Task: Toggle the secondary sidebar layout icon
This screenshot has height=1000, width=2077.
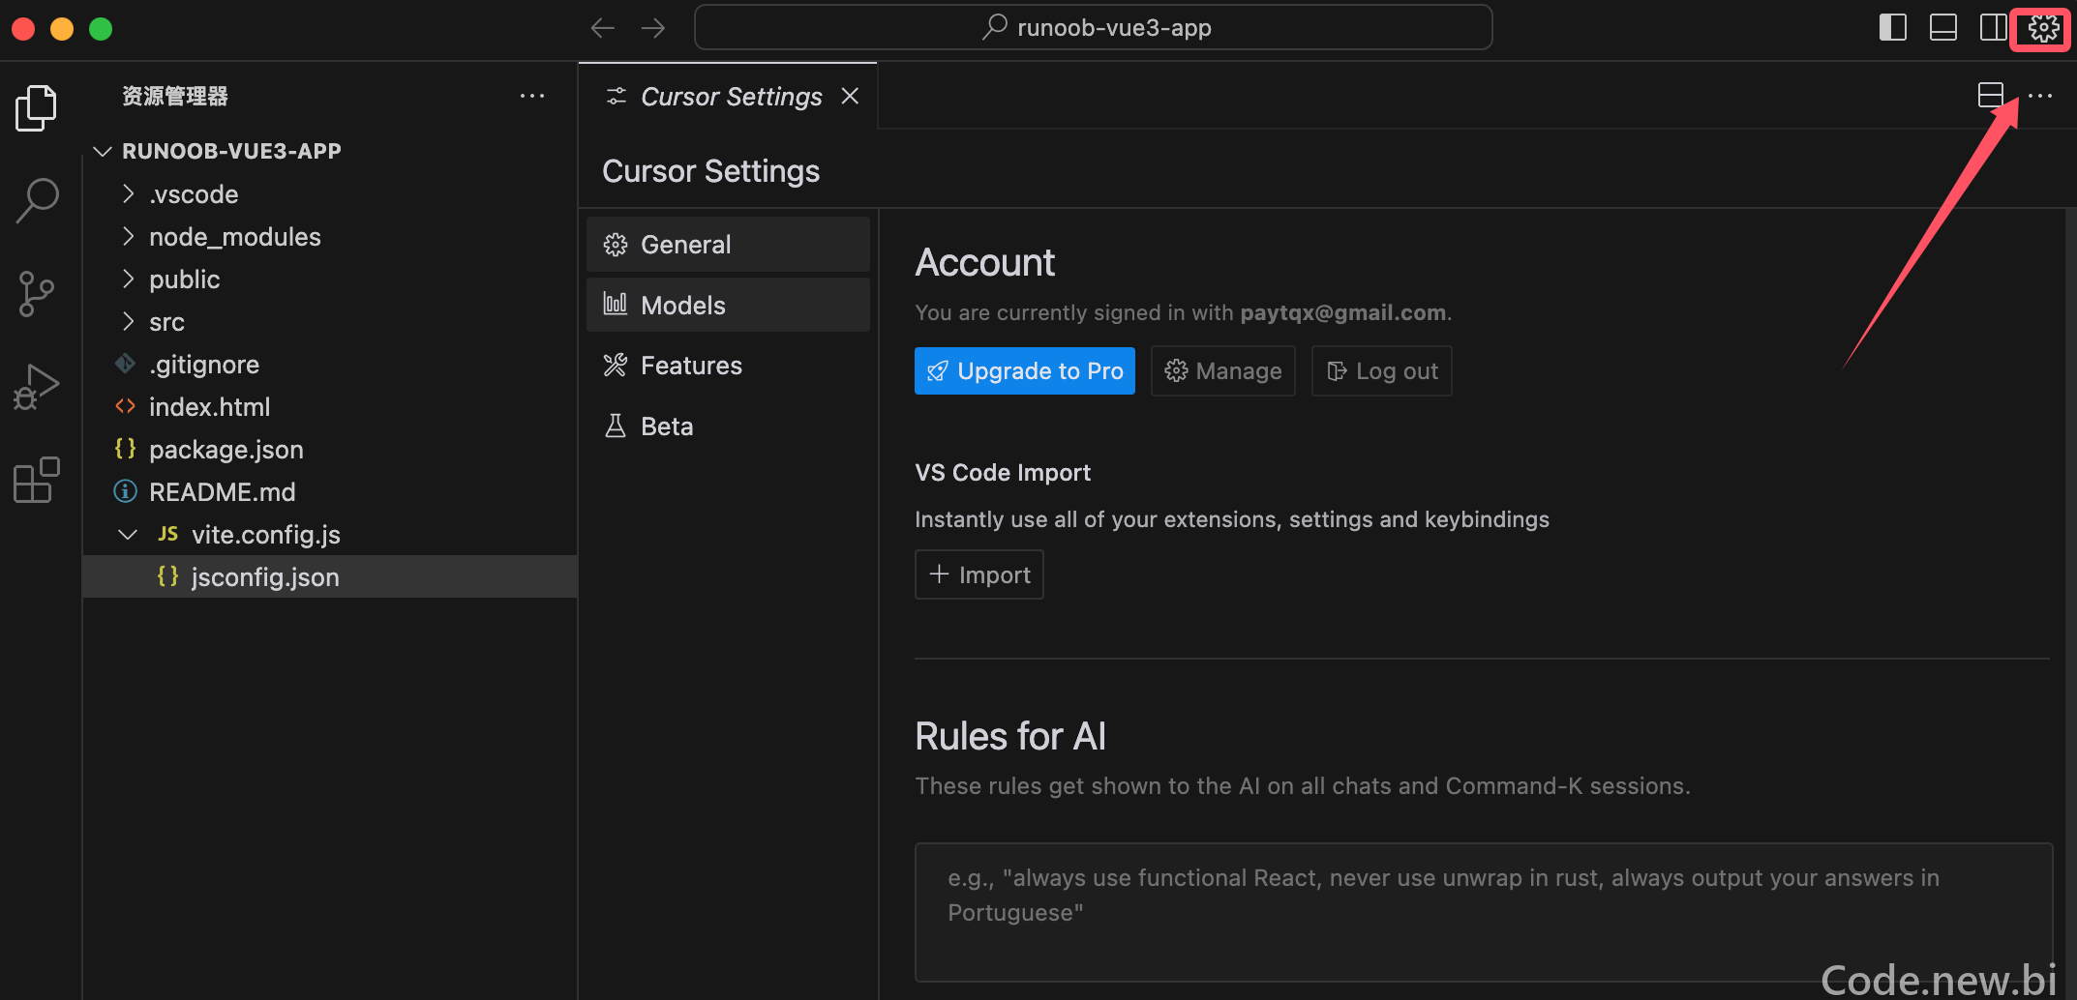Action: tap(1993, 27)
